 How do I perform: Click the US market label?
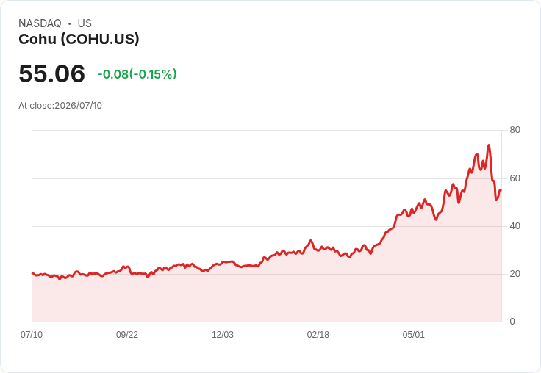coord(85,23)
